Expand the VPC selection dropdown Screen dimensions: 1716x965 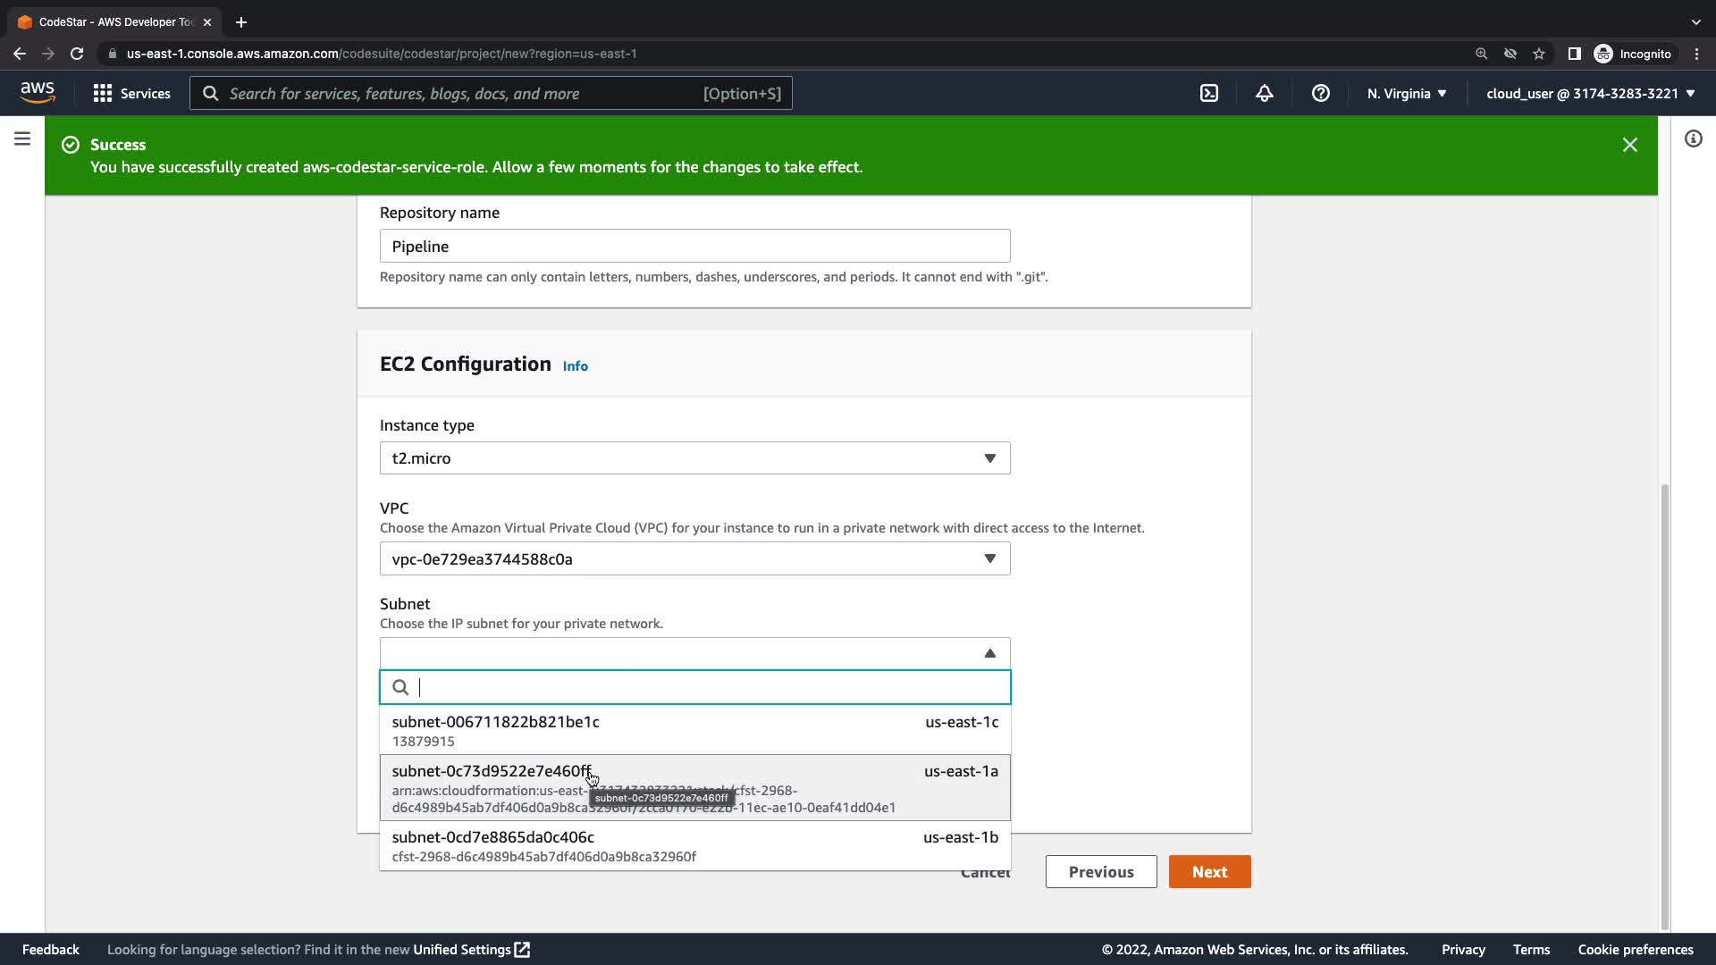pyautogui.click(x=694, y=559)
